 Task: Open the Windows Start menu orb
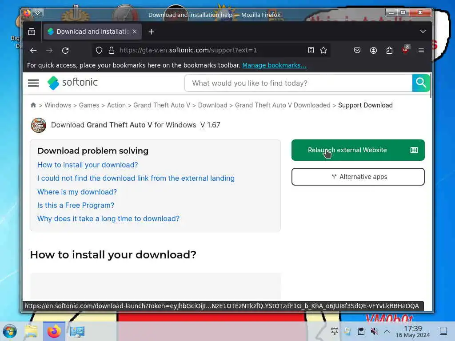[10, 331]
